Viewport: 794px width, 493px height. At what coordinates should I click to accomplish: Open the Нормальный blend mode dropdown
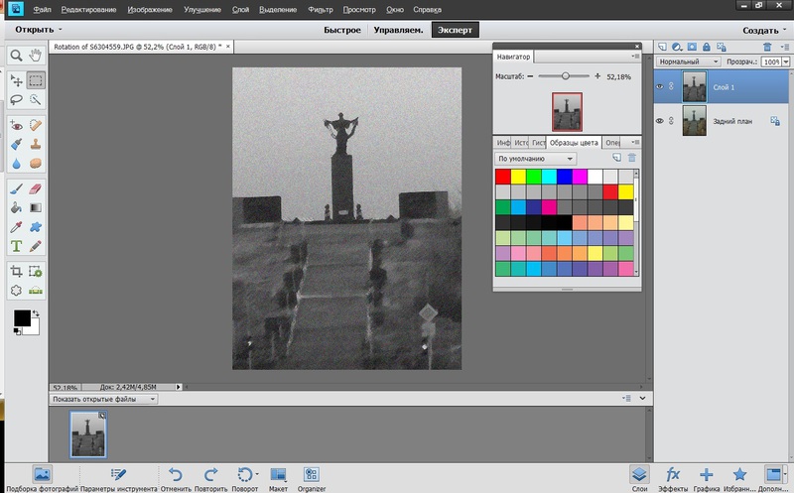point(688,62)
